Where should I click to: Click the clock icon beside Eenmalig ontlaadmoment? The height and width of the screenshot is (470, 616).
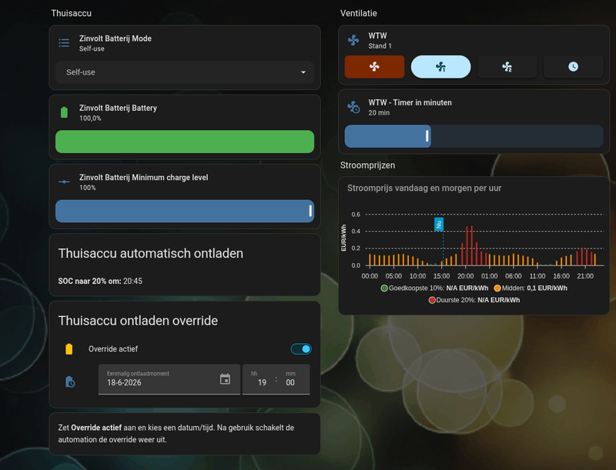(70, 382)
